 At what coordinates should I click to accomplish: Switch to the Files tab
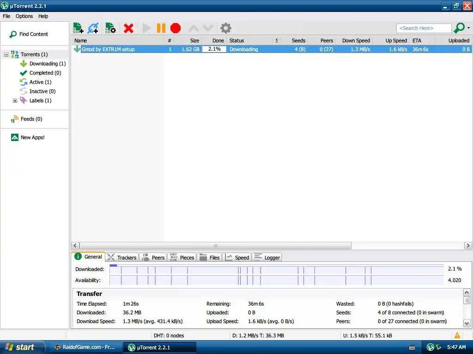tap(210, 258)
